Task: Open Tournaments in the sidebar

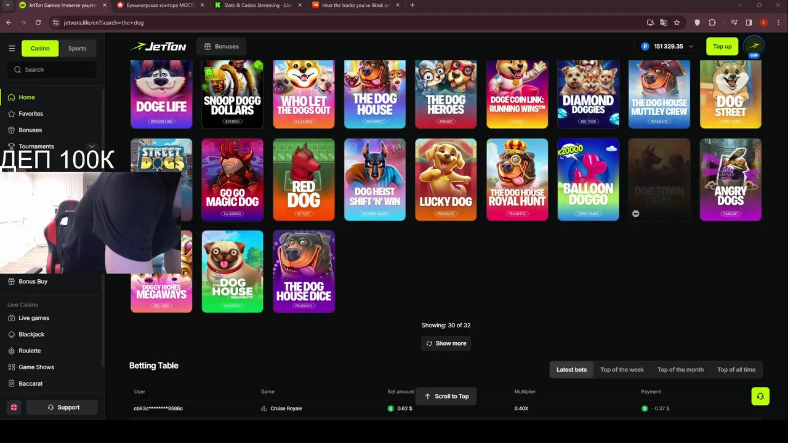Action: tap(36, 146)
